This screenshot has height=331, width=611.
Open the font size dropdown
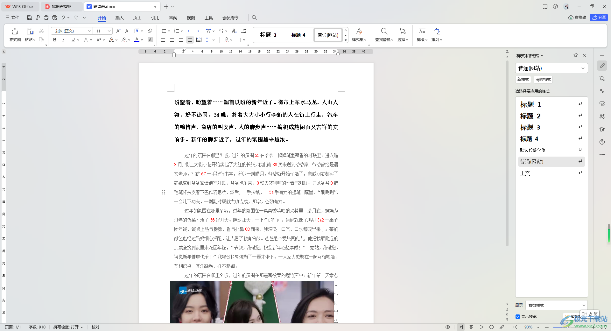(x=109, y=31)
